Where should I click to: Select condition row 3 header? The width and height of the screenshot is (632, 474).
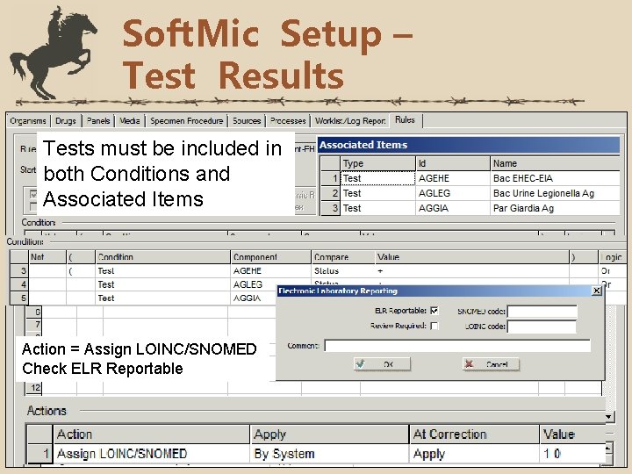[19, 271]
